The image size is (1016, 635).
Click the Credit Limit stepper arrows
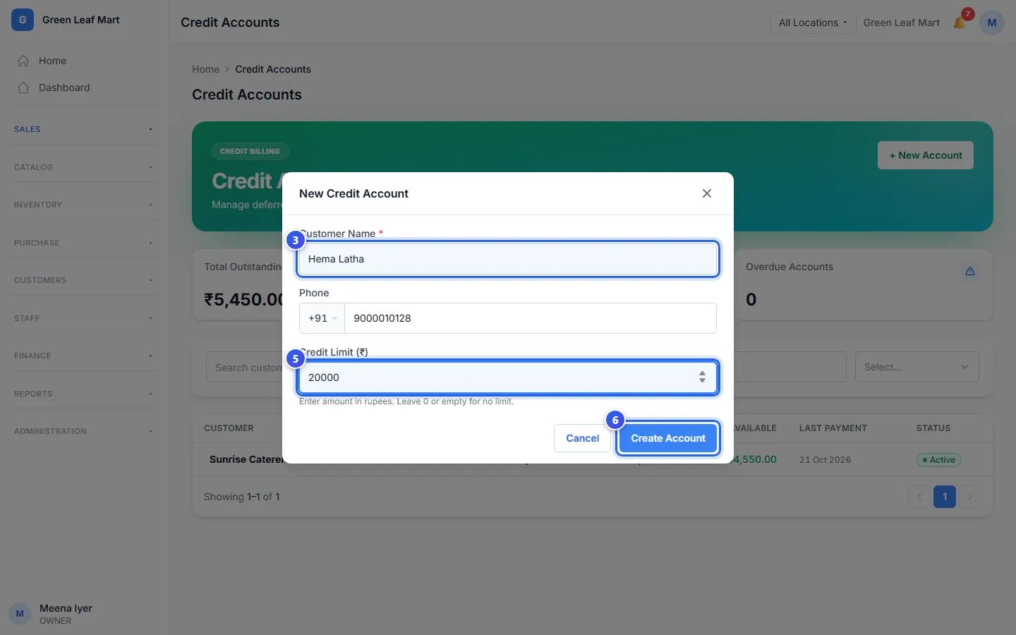702,377
